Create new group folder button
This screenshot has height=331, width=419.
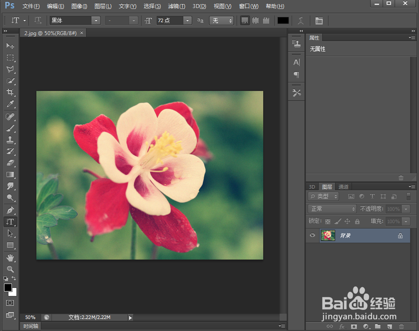click(378, 326)
